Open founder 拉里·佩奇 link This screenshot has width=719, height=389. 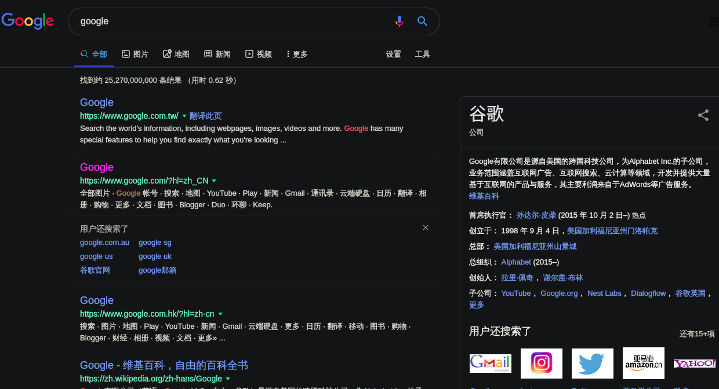pos(517,278)
